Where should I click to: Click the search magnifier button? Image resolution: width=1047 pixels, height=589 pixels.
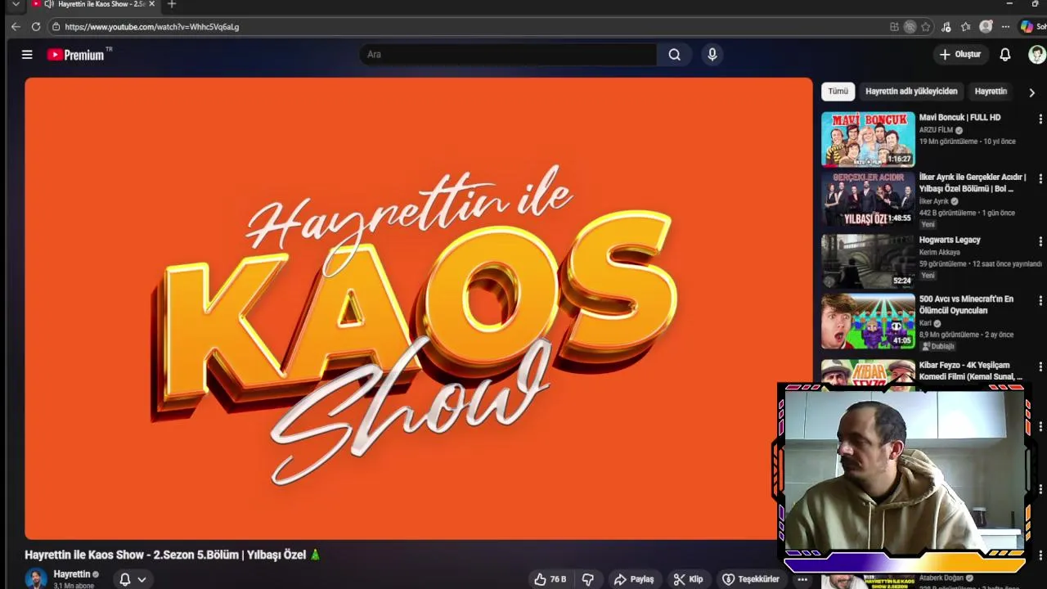click(x=674, y=55)
